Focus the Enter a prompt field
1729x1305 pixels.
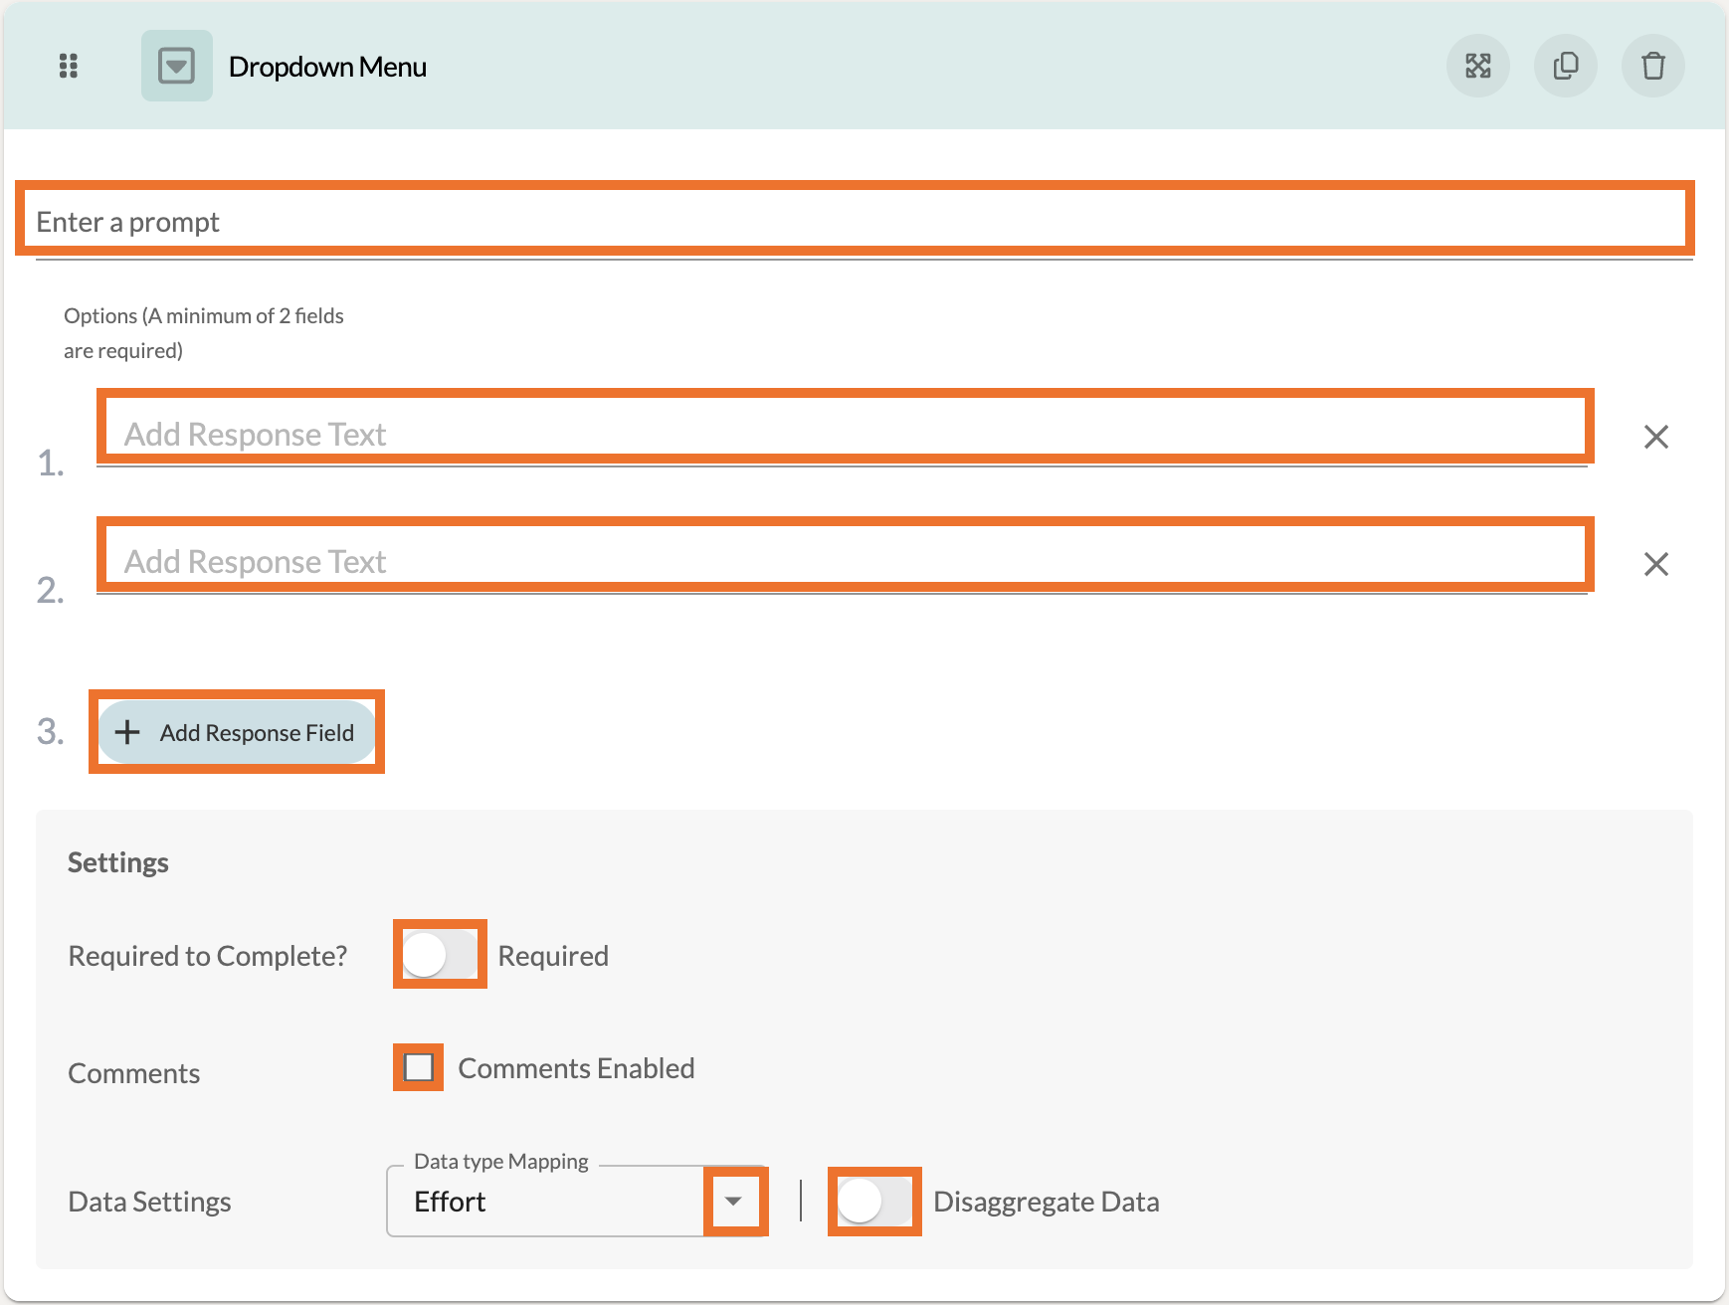tap(854, 221)
